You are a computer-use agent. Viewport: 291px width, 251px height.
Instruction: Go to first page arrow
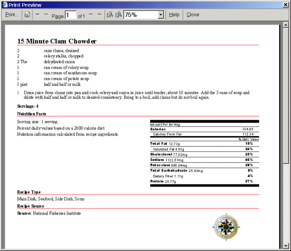[37, 14]
